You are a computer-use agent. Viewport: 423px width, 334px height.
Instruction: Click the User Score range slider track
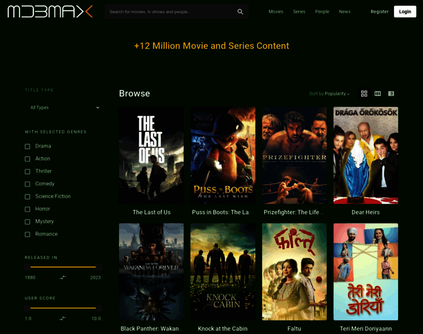63,308
